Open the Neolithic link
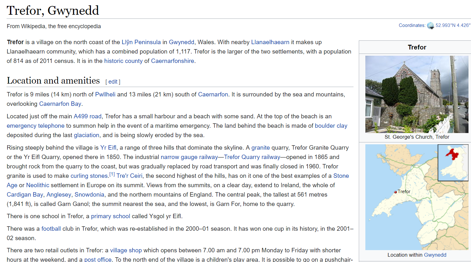The image size is (471, 262). coord(38,185)
